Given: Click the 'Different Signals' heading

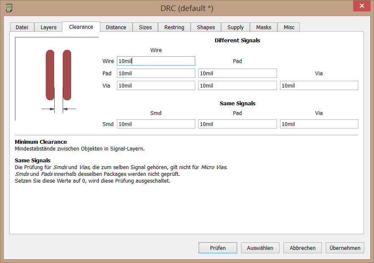Looking at the screenshot, I should (x=237, y=41).
